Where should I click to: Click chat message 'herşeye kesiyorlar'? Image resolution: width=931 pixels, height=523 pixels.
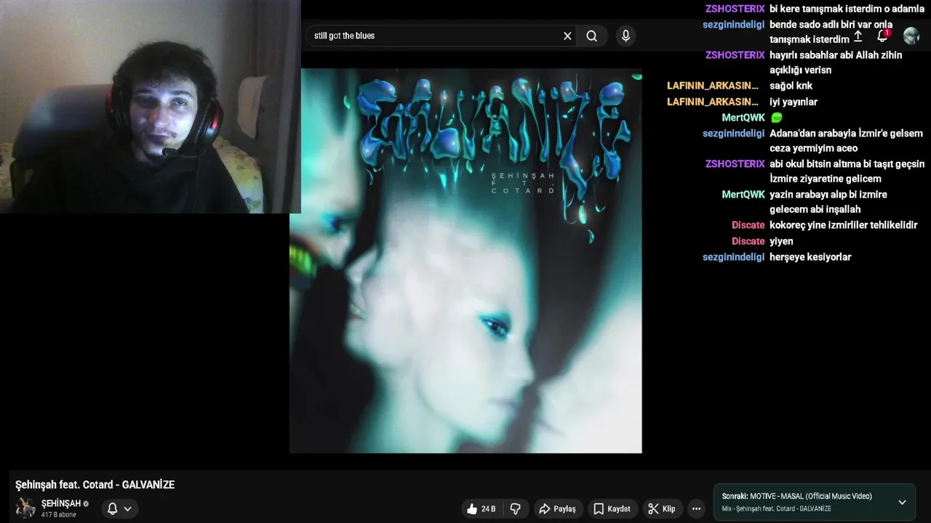(x=810, y=257)
